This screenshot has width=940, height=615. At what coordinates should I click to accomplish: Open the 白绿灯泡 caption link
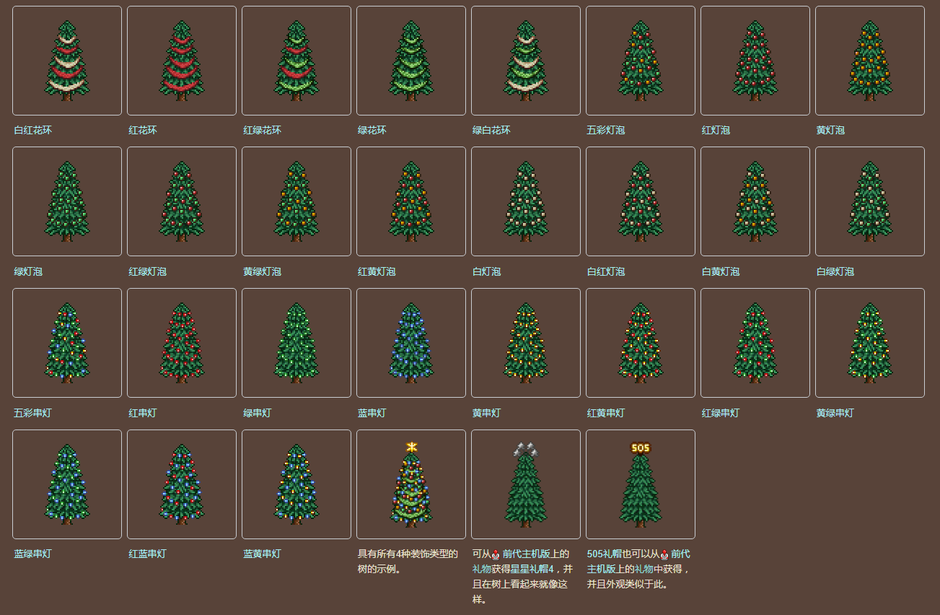click(x=835, y=272)
